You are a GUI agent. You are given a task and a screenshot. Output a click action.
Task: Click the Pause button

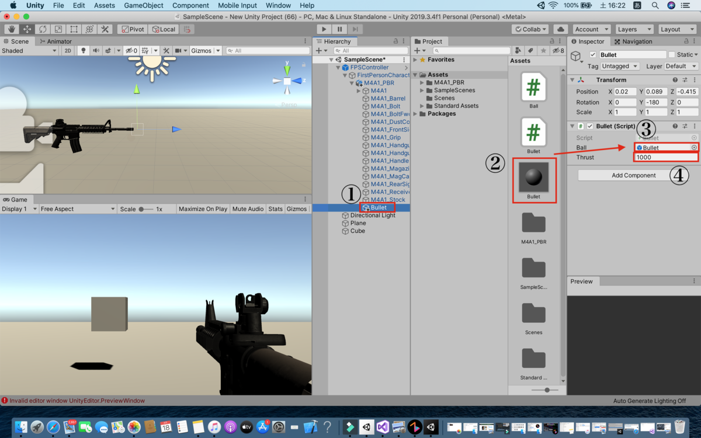coord(339,29)
